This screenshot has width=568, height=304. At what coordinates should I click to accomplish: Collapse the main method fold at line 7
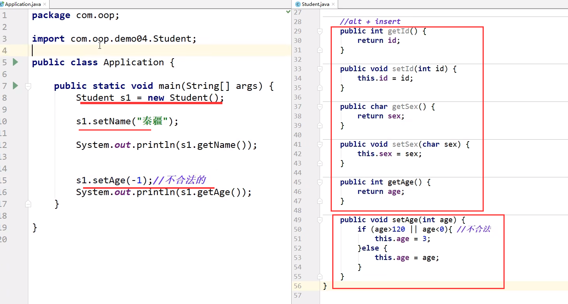28,86
